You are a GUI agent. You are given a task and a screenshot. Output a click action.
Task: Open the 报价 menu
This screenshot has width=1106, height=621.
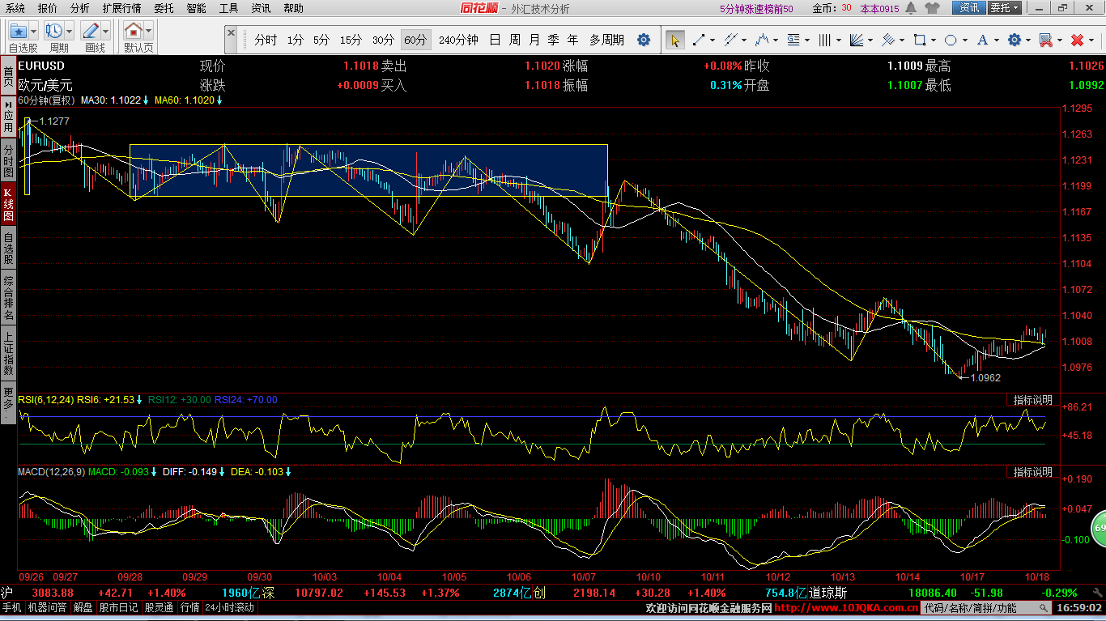(48, 8)
